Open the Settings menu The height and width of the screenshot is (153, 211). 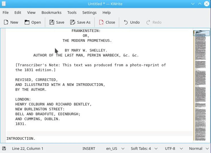(89, 12)
